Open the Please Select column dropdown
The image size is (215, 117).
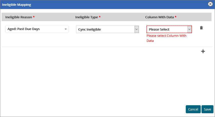(x=167, y=29)
